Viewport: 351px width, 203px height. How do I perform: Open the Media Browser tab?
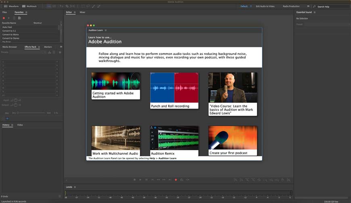pyautogui.click(x=10, y=47)
